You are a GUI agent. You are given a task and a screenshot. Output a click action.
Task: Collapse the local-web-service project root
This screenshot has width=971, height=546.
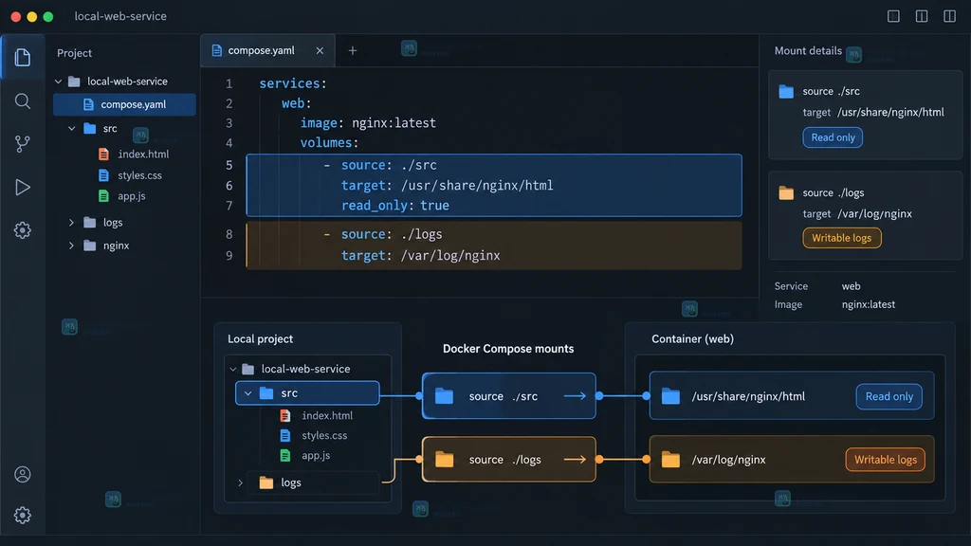coord(58,82)
